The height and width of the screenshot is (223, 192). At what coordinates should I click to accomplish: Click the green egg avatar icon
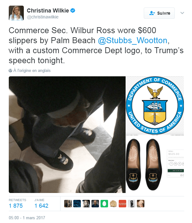pyautogui.click(x=104, y=204)
